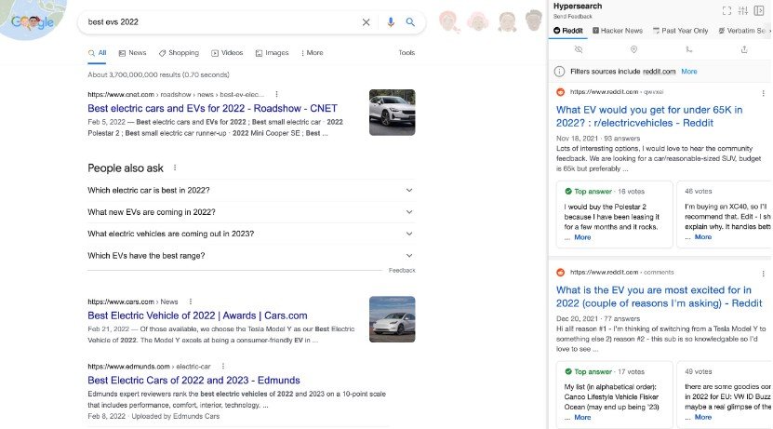Expand 'Which EVs have the best range?'
This screenshot has height=429, width=773.
click(x=251, y=255)
